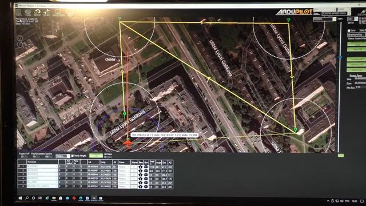The image size is (366, 206).
Task: Select green waypoint marker at bottom-right route corner
Action: click(296, 130)
